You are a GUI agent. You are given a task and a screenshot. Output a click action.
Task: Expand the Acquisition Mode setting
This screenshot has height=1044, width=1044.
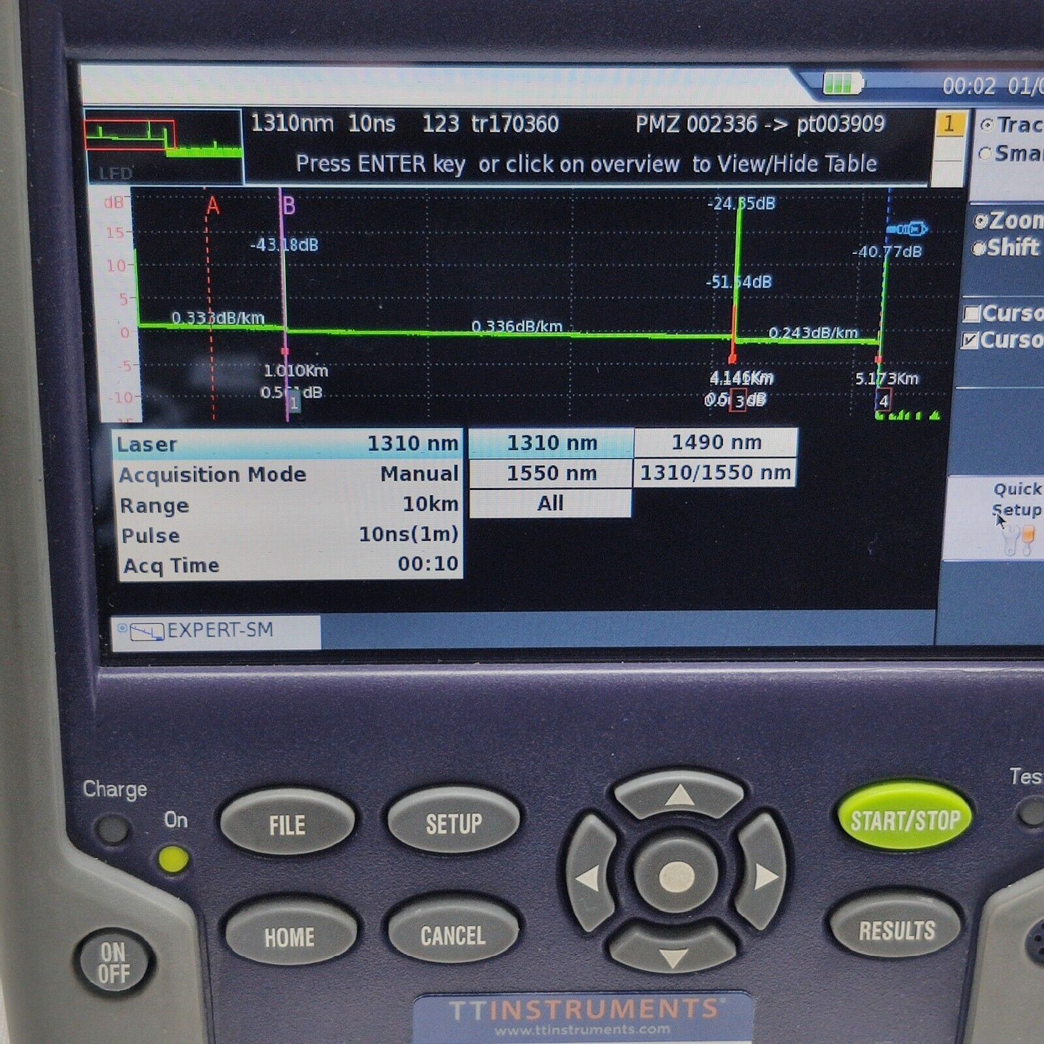click(x=287, y=474)
